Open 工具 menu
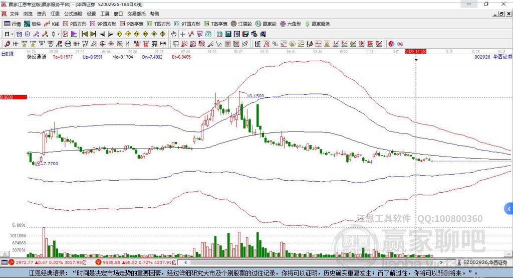513x278 pixels. [105, 14]
